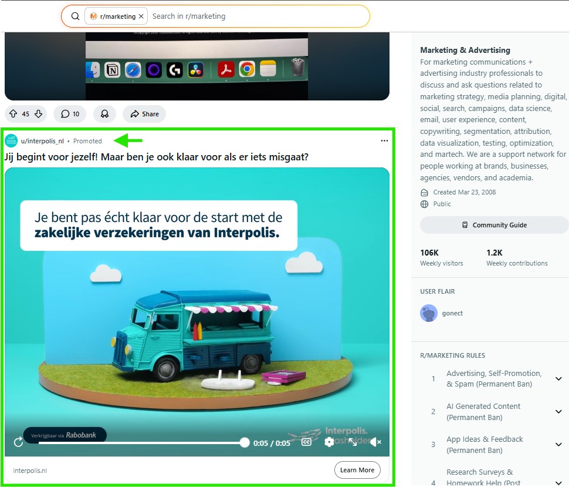Upvote the dashboard post
The width and height of the screenshot is (569, 487).
coord(12,114)
